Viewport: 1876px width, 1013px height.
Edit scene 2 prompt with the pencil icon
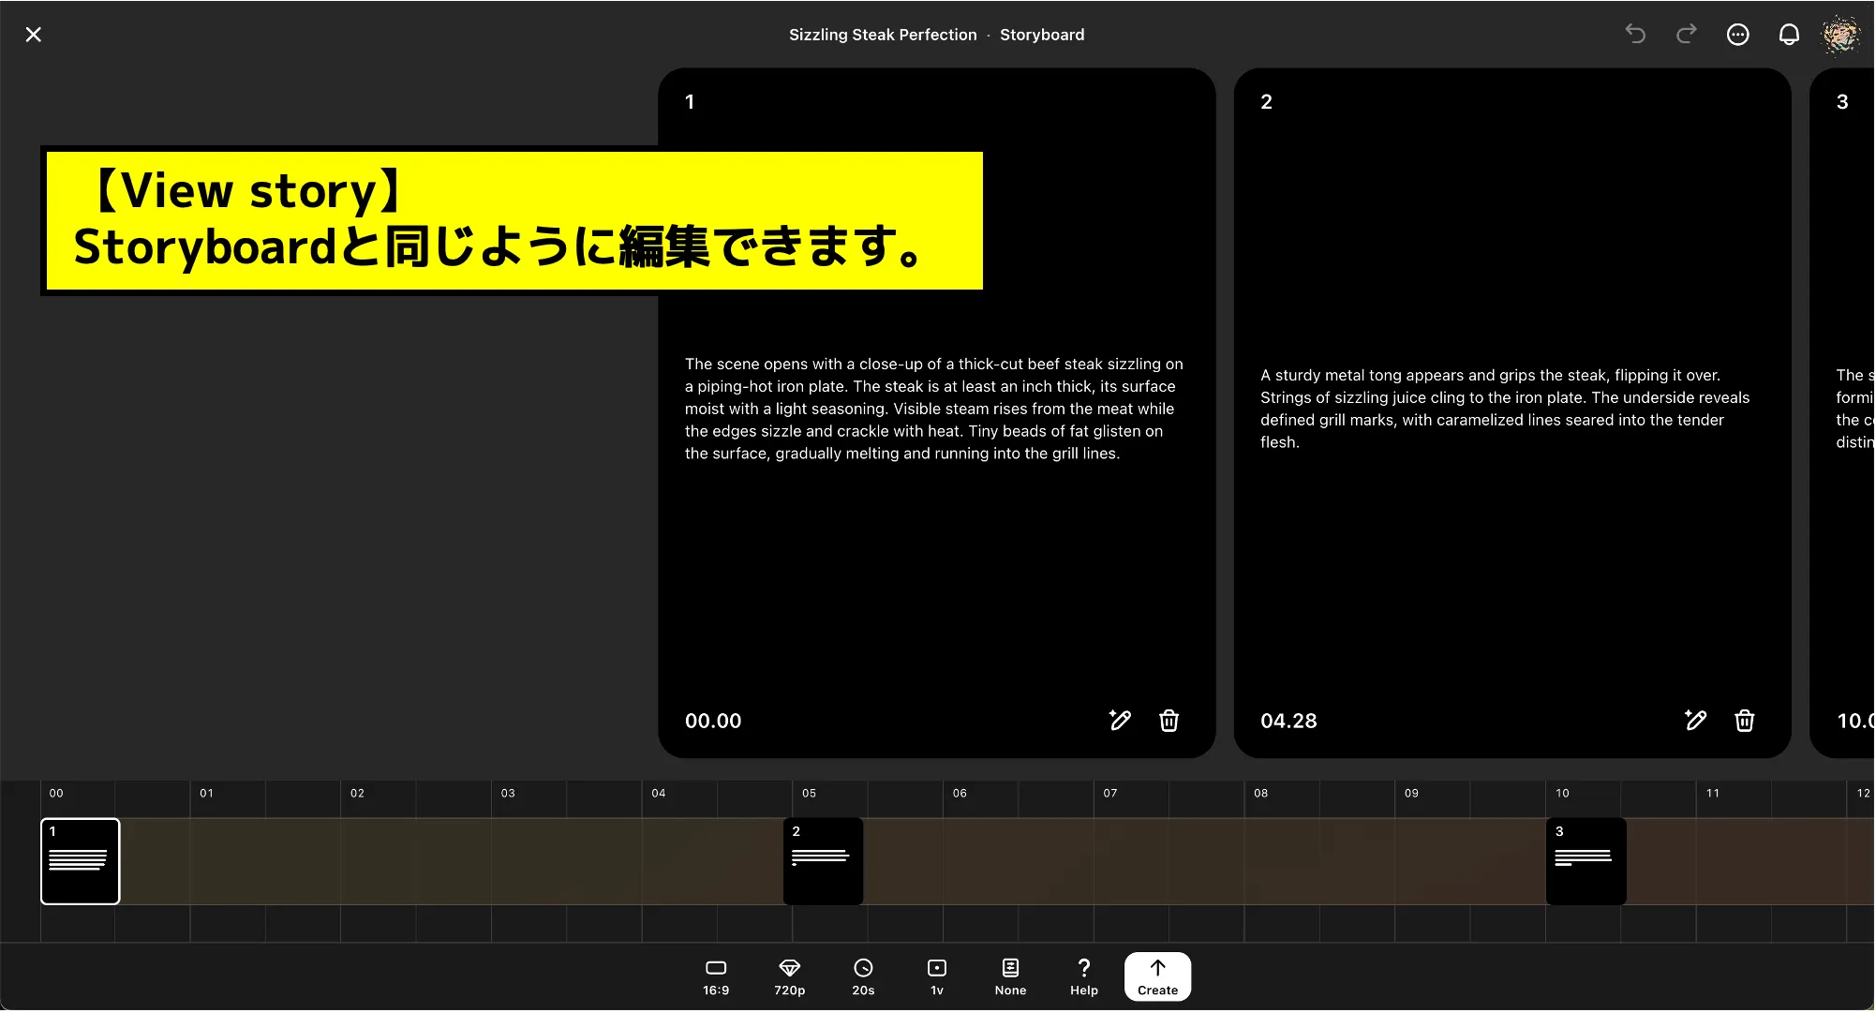[x=1695, y=721]
